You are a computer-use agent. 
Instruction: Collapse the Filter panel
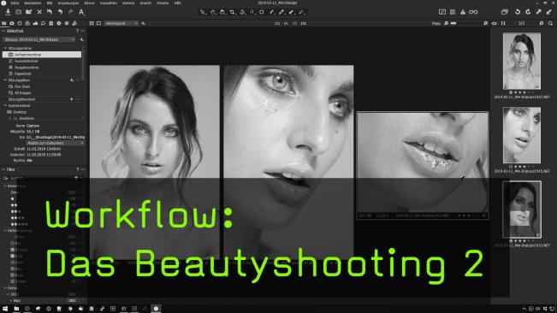point(3,169)
